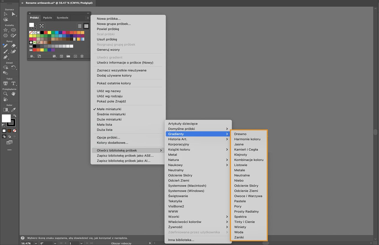
Task: Select the Eraser tool
Action: point(13,46)
